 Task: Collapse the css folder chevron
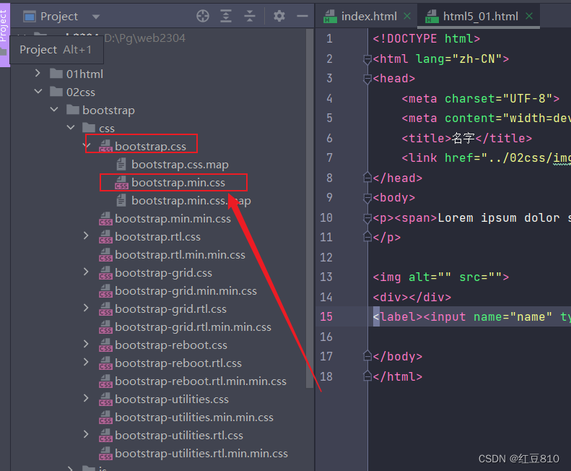(x=71, y=128)
